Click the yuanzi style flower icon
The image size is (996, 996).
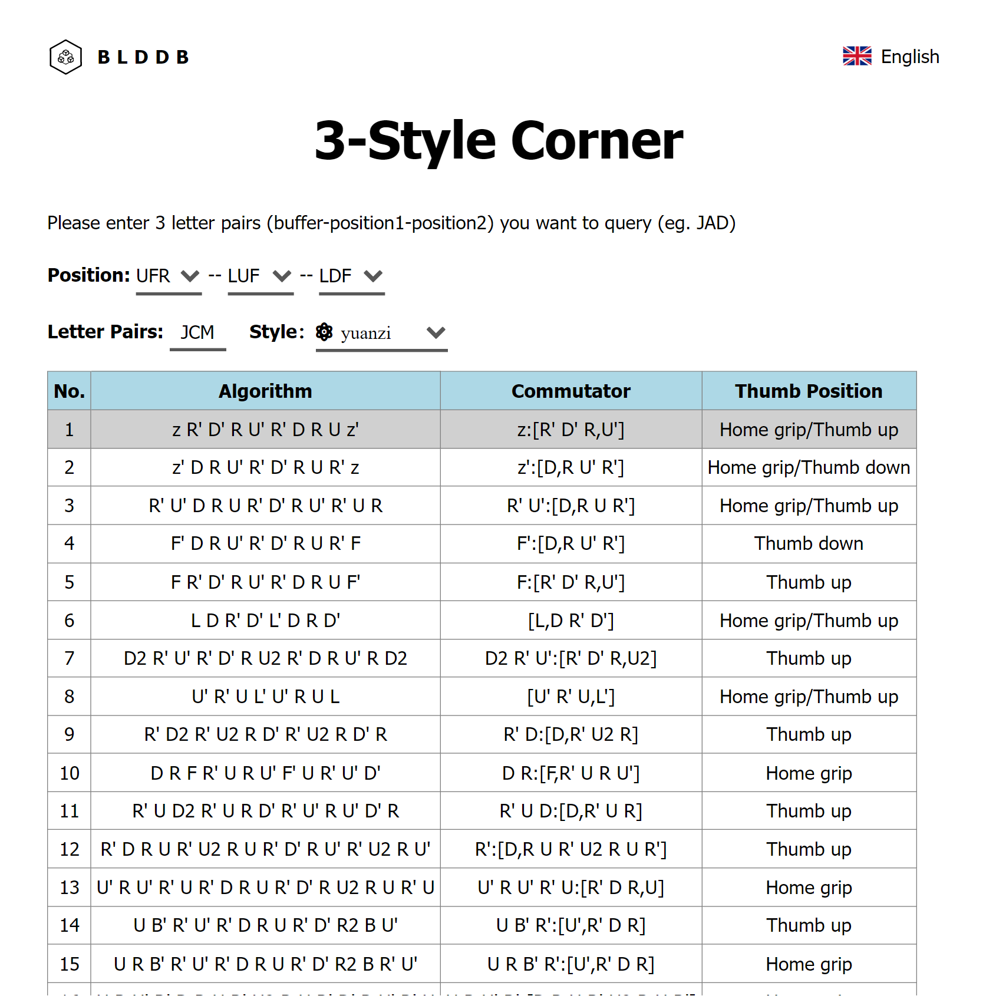324,332
